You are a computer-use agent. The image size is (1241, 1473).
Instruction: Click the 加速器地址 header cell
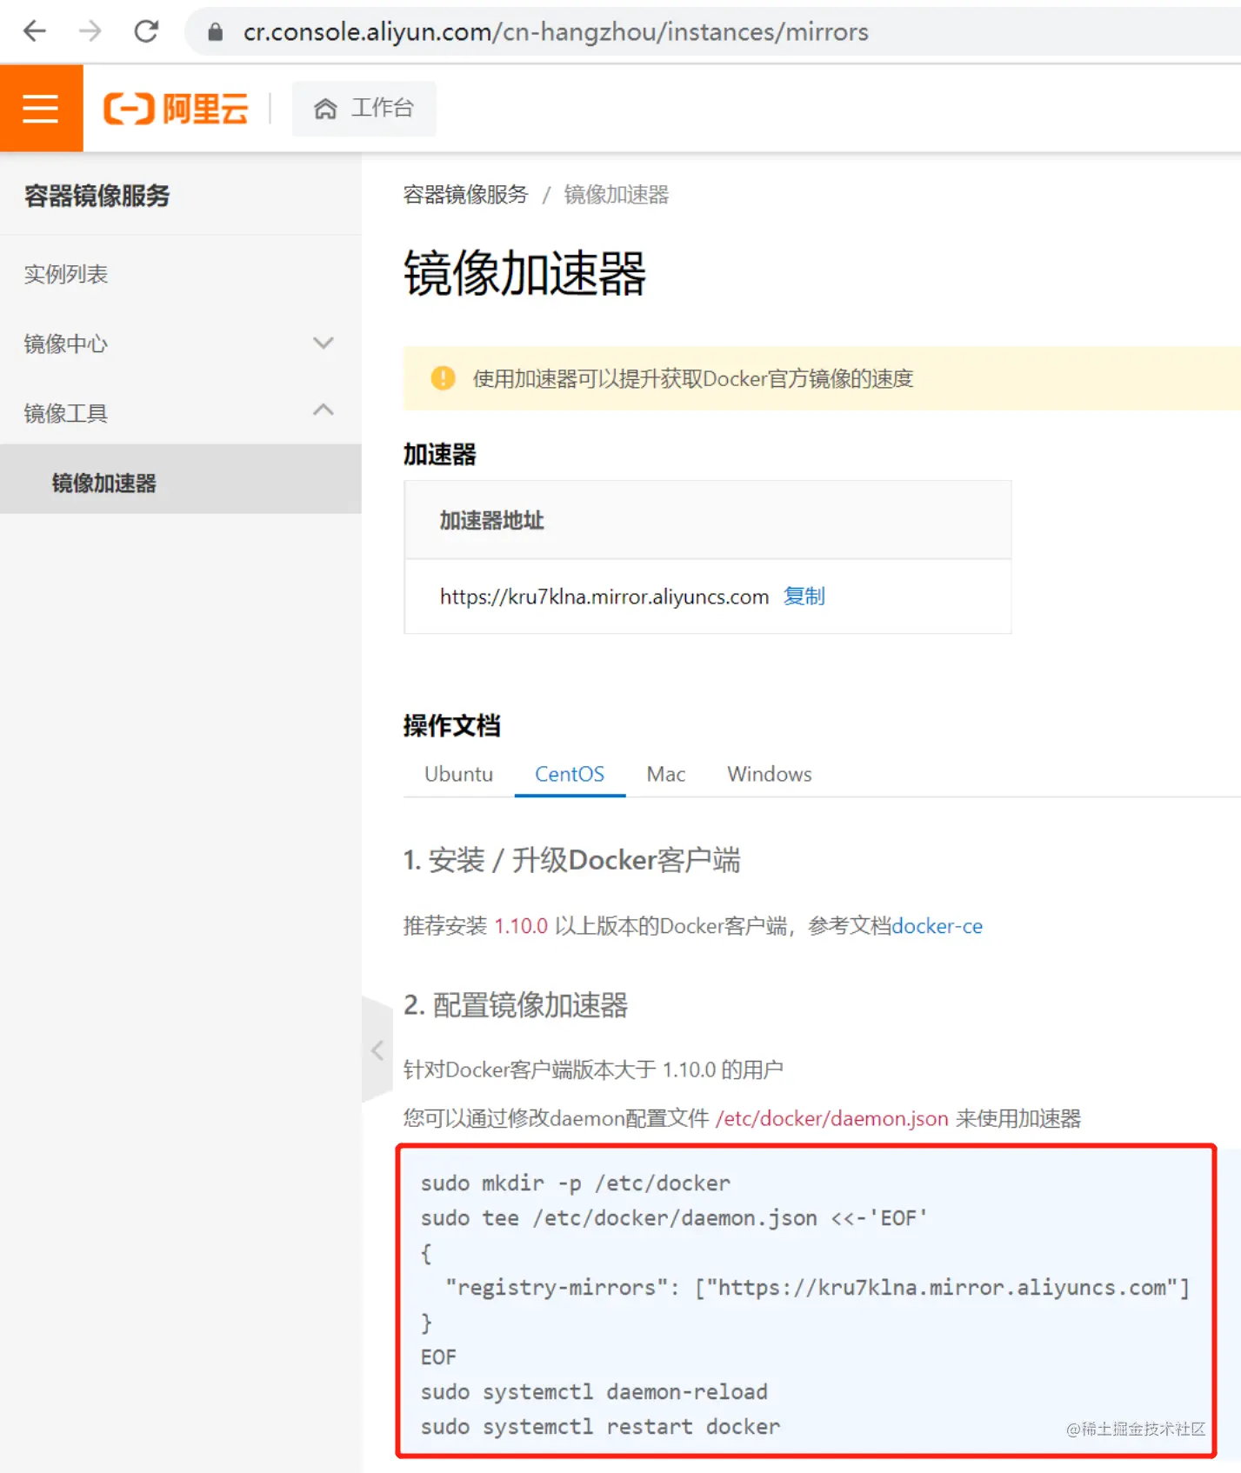[x=707, y=520]
